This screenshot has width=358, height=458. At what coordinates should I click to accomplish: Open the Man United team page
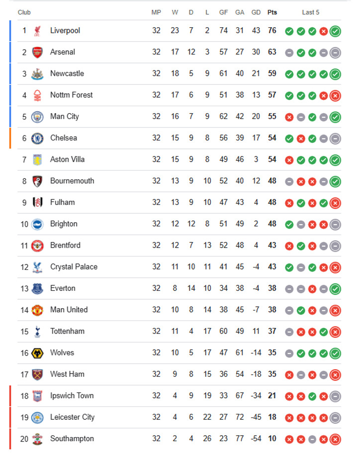tap(69, 310)
